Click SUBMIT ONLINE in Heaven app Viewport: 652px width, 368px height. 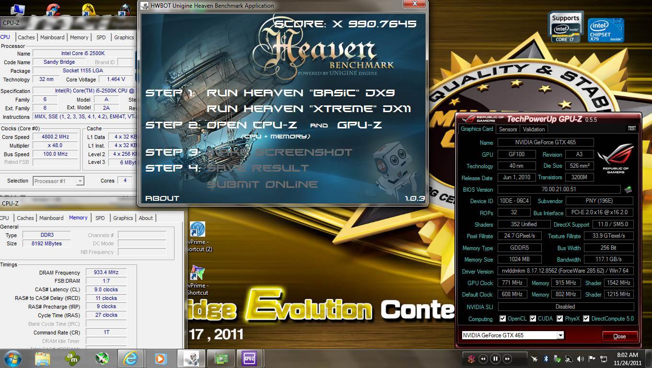[262, 184]
